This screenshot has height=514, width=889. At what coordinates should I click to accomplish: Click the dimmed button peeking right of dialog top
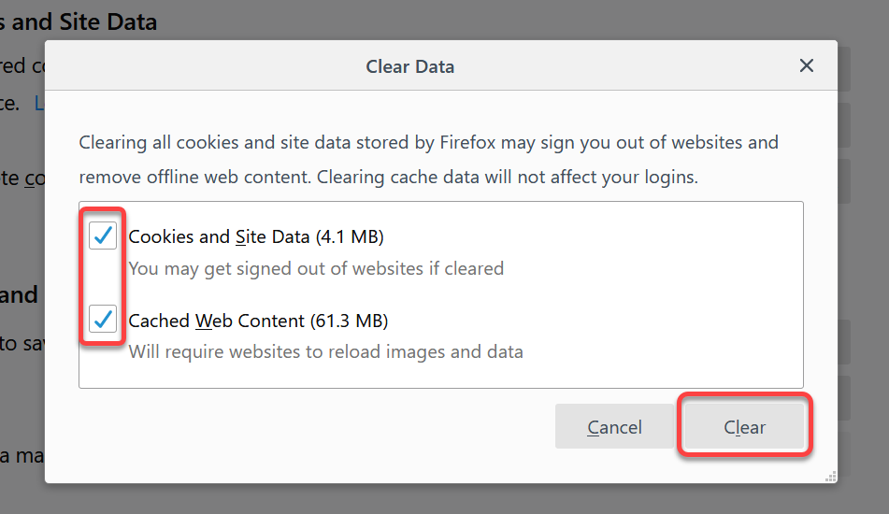[x=844, y=68]
